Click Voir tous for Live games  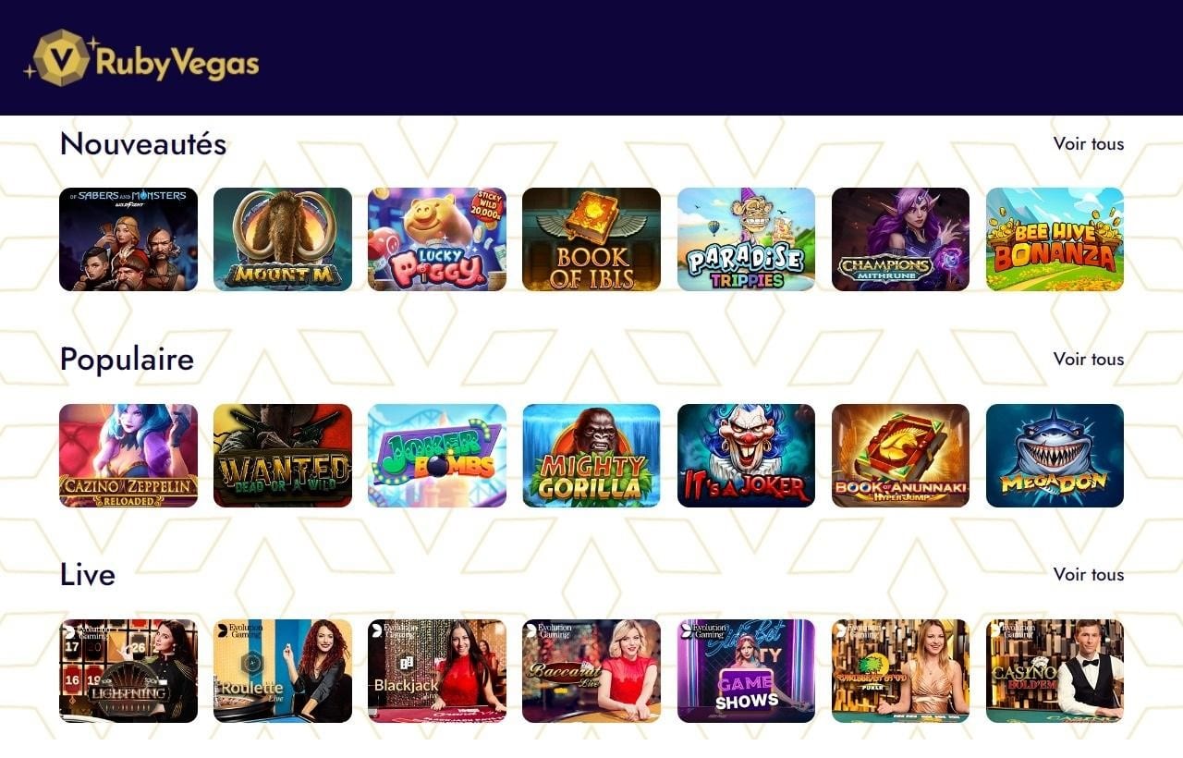(1089, 574)
